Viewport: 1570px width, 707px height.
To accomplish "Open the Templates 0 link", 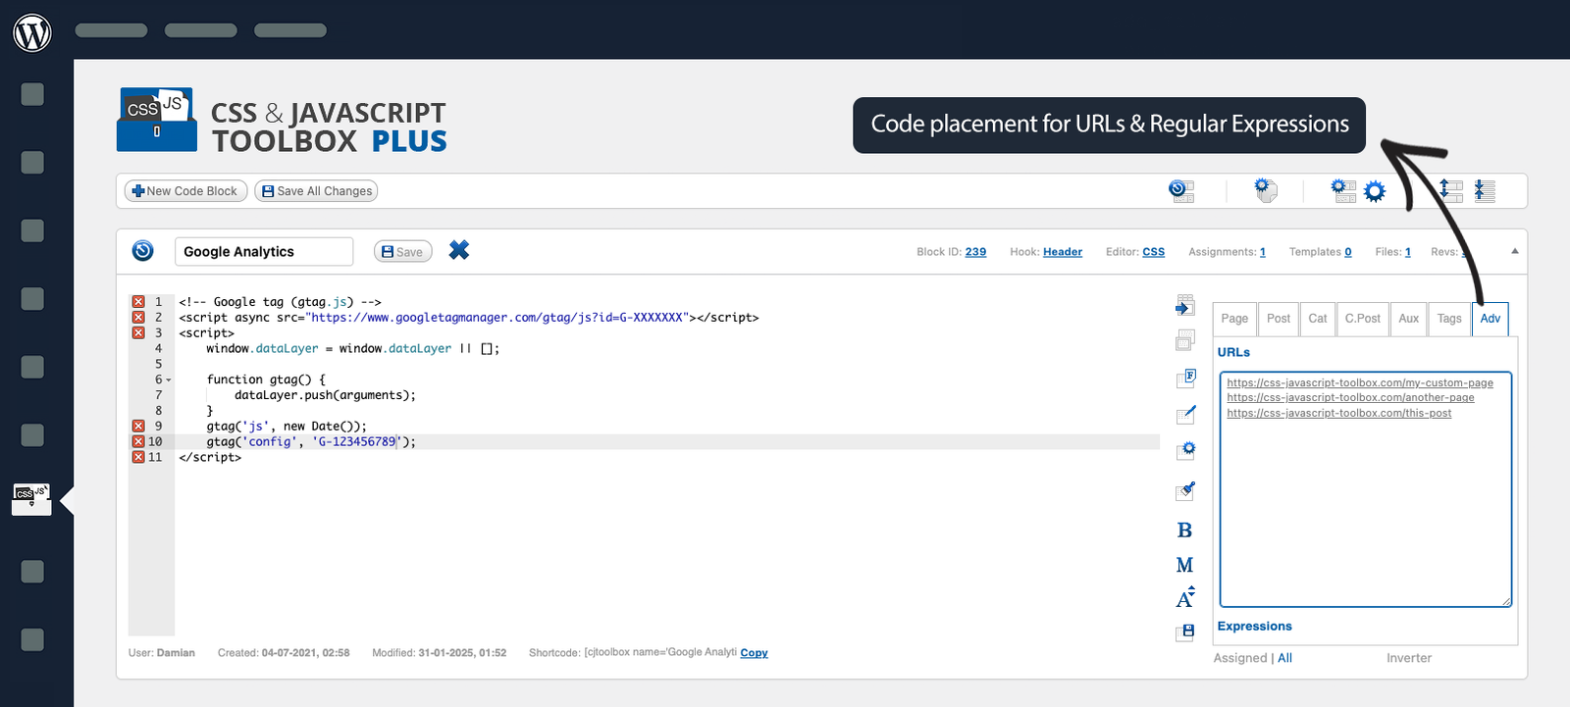I will 1348,252.
